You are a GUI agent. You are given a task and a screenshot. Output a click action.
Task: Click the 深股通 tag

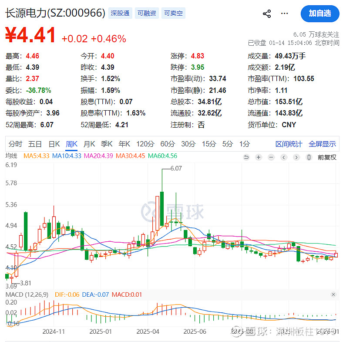click(120, 13)
